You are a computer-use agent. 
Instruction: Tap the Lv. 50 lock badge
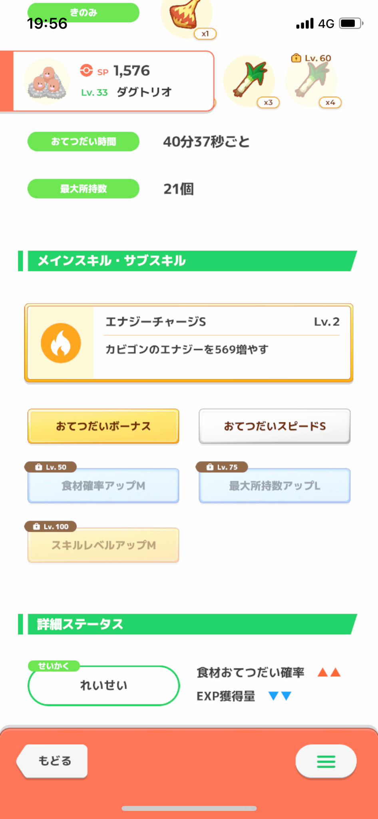(51, 467)
